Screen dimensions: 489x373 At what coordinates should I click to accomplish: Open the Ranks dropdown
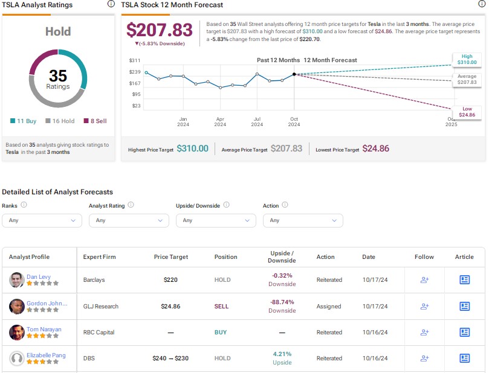41,220
